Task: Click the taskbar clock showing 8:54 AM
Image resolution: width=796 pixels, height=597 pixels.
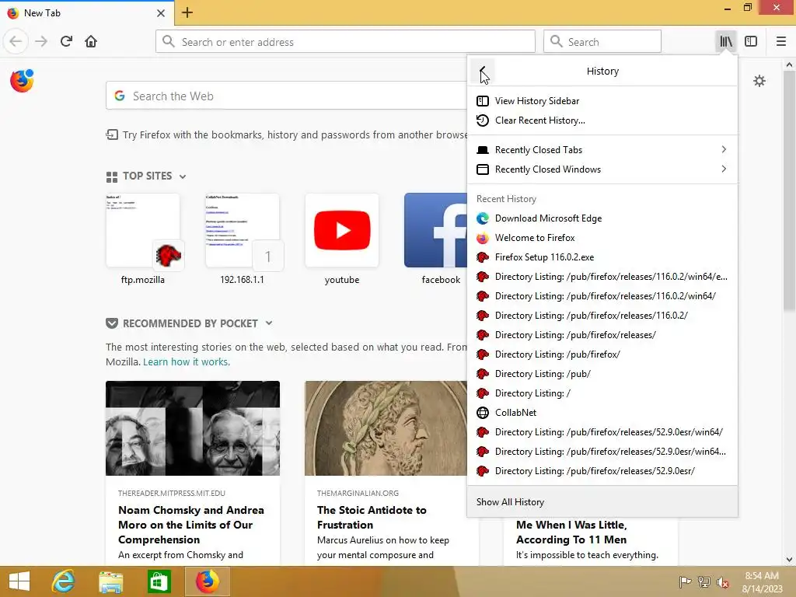Action: click(x=762, y=581)
